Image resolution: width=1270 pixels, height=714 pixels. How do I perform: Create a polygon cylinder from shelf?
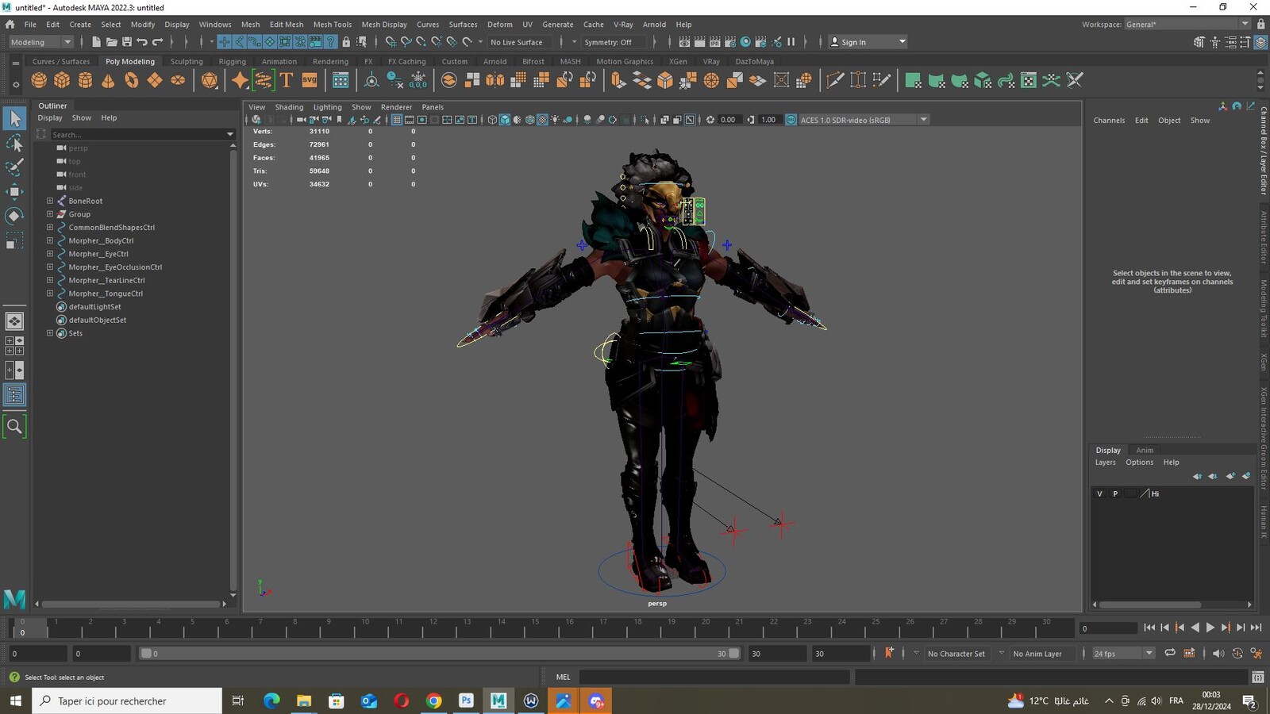(85, 80)
